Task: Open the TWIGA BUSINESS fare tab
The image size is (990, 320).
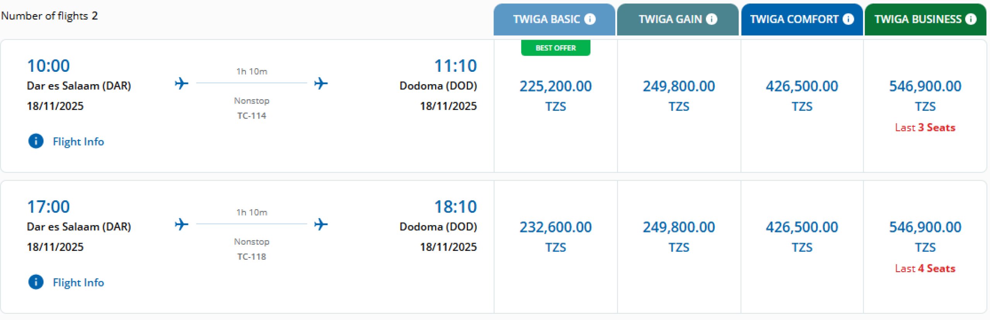Action: 918,19
